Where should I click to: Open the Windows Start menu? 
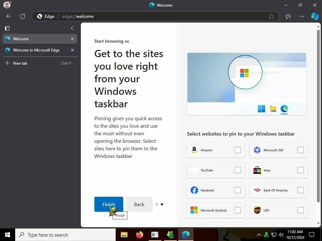(8, 235)
